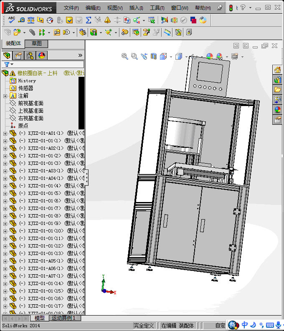The width and height of the screenshot is (284, 331).
Task: Click the Chinese input 中 indicator
Action: point(245,325)
